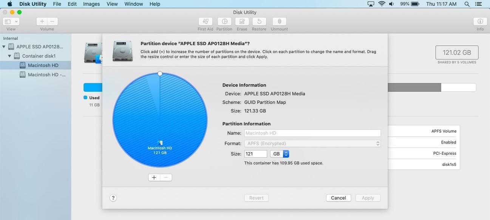Open the partition sheet help button

click(113, 198)
